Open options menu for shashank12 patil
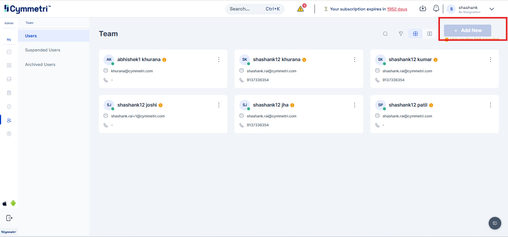The width and height of the screenshot is (508, 237). click(491, 105)
